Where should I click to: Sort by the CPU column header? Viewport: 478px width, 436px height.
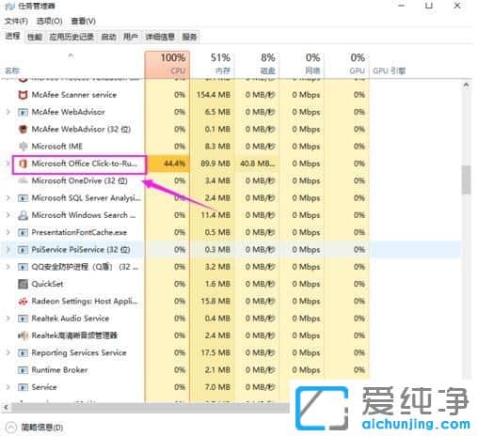(x=167, y=64)
